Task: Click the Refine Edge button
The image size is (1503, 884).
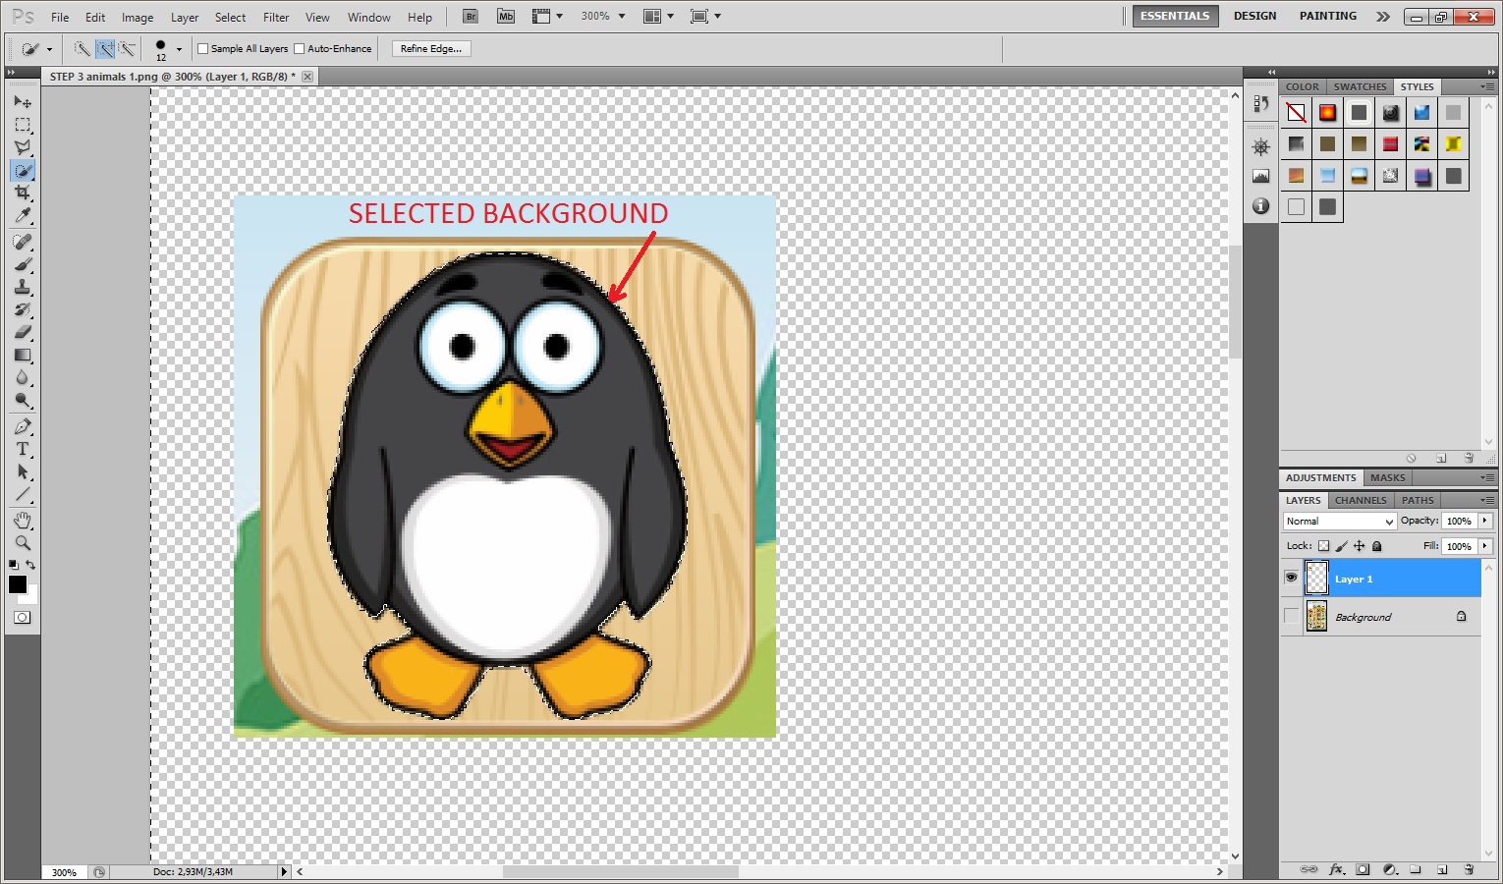Action: (x=431, y=49)
